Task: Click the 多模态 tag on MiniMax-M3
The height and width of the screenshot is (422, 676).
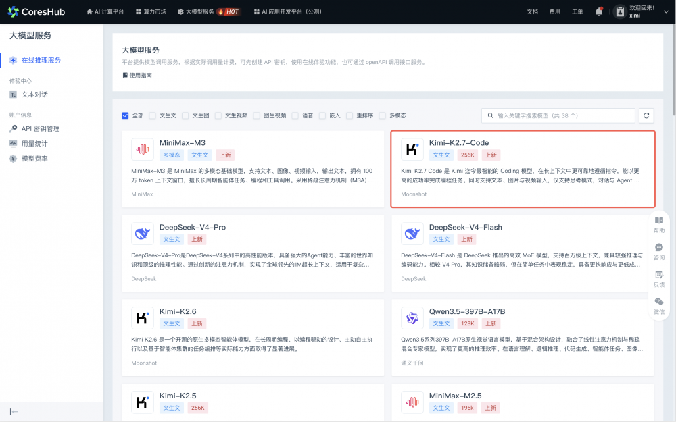Action: click(172, 155)
